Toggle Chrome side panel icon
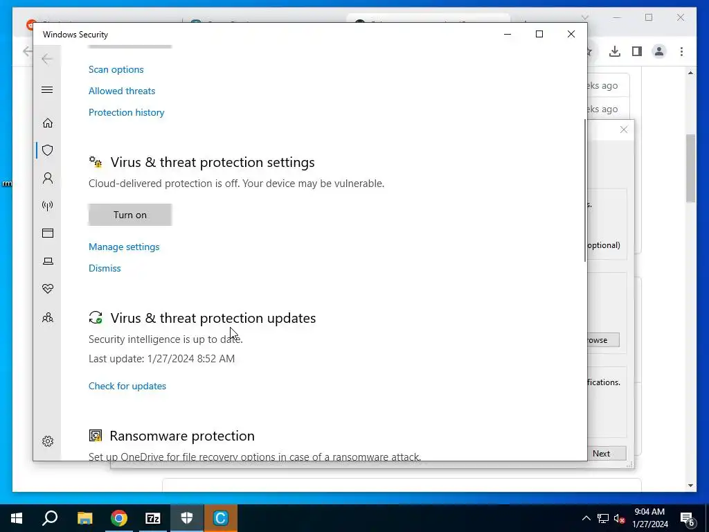709x532 pixels. point(637,51)
